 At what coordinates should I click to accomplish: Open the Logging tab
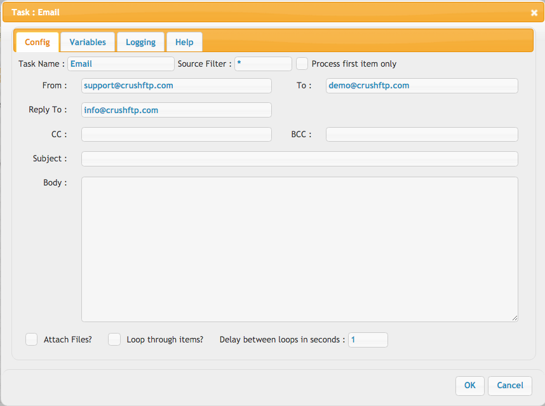click(x=140, y=42)
